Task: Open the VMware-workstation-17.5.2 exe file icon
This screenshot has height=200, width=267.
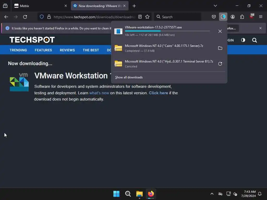Action: [118, 31]
